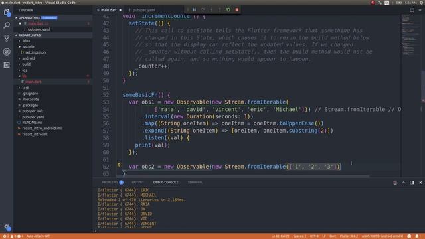Select main.dart under lib folder

(x=53, y=82)
